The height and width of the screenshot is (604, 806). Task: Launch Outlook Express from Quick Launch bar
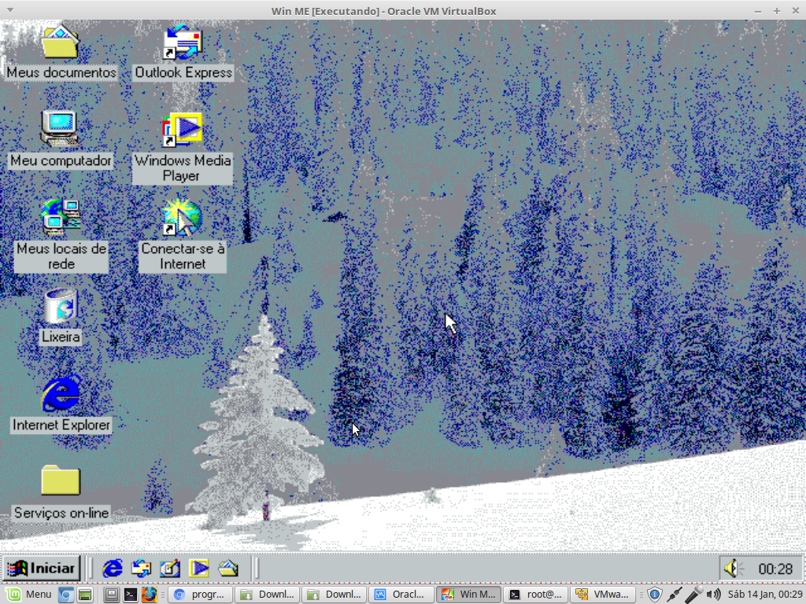pos(142,569)
